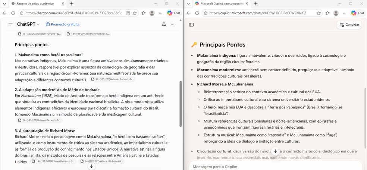The width and height of the screenshot is (367, 170).
Task: Open a new tab in Copilot window
Action: 255,3
